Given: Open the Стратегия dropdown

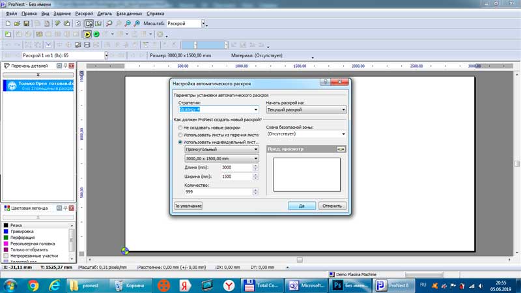Looking at the screenshot, I should coord(255,109).
